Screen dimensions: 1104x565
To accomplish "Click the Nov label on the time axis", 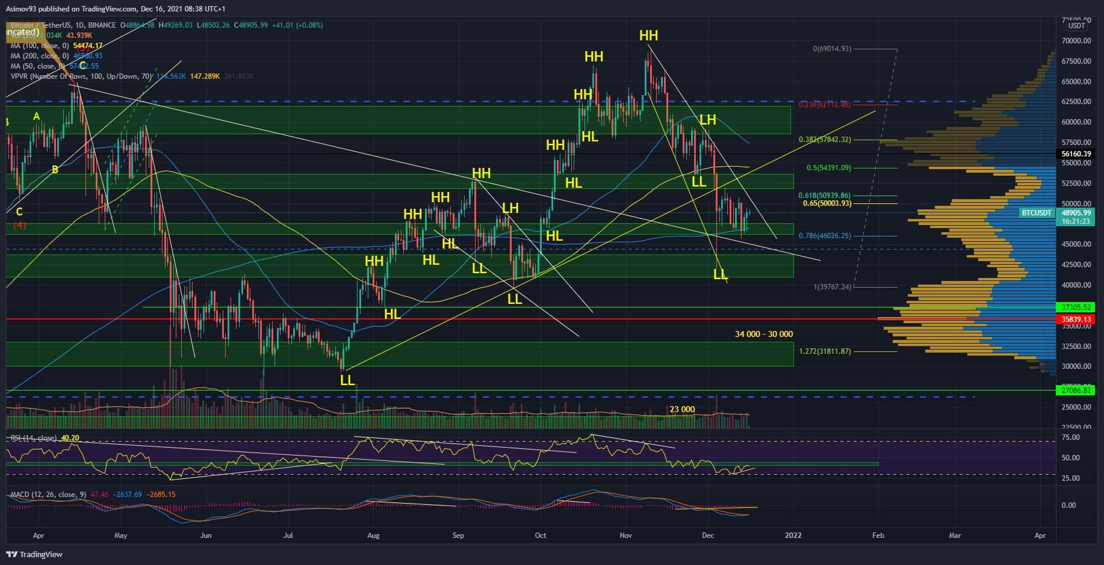I will (625, 536).
